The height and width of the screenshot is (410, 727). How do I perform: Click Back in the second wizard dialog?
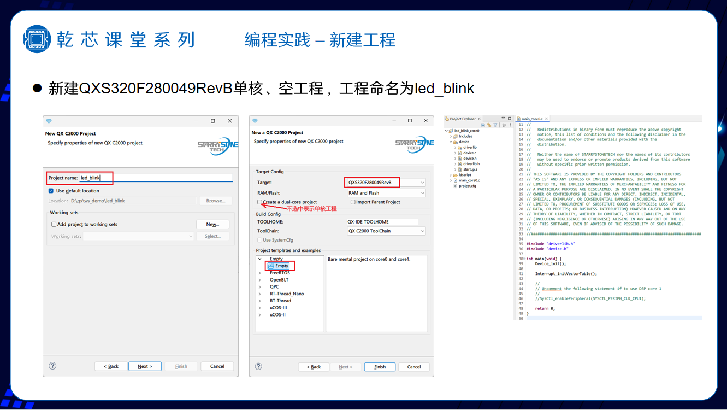pos(314,367)
